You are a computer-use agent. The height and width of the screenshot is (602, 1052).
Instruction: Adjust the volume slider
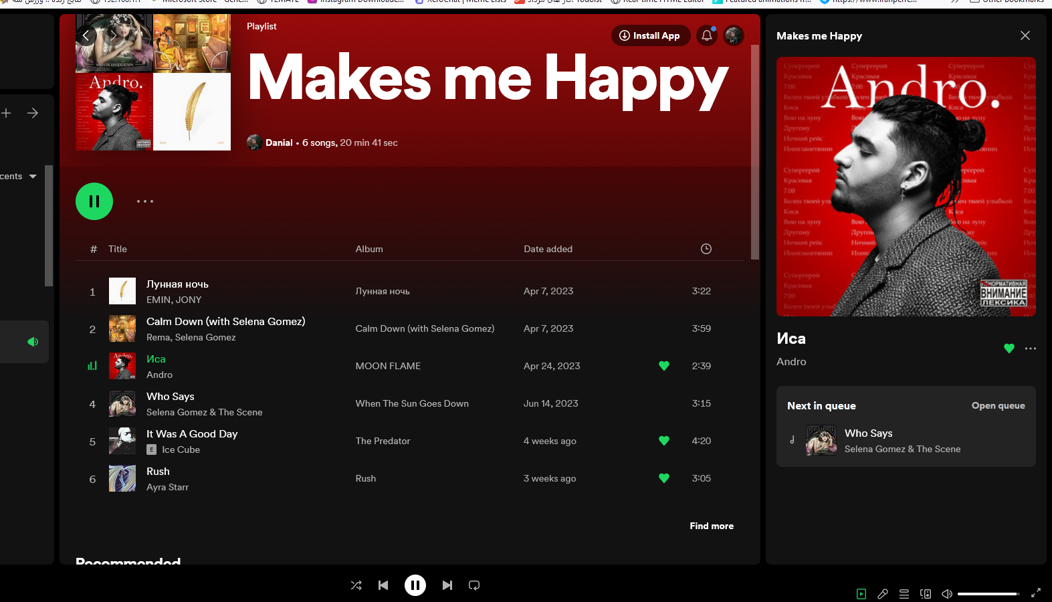point(988,593)
